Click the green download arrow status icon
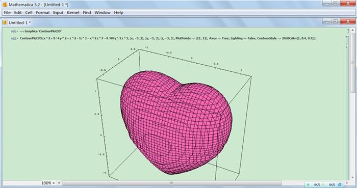 point(308,184)
